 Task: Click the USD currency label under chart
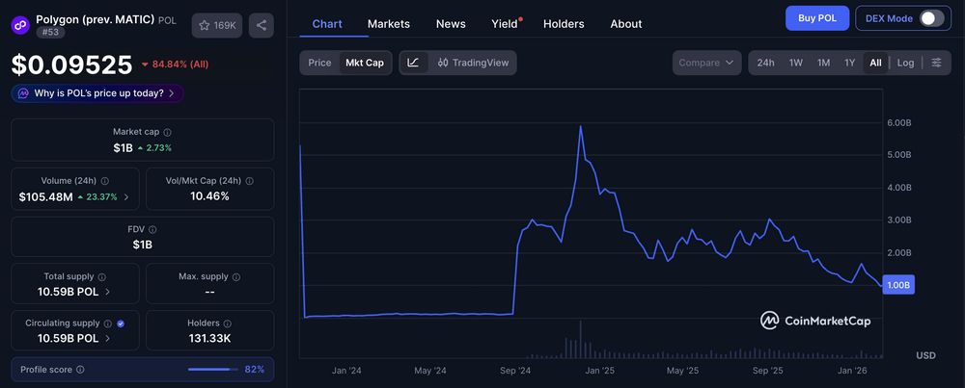coord(925,355)
